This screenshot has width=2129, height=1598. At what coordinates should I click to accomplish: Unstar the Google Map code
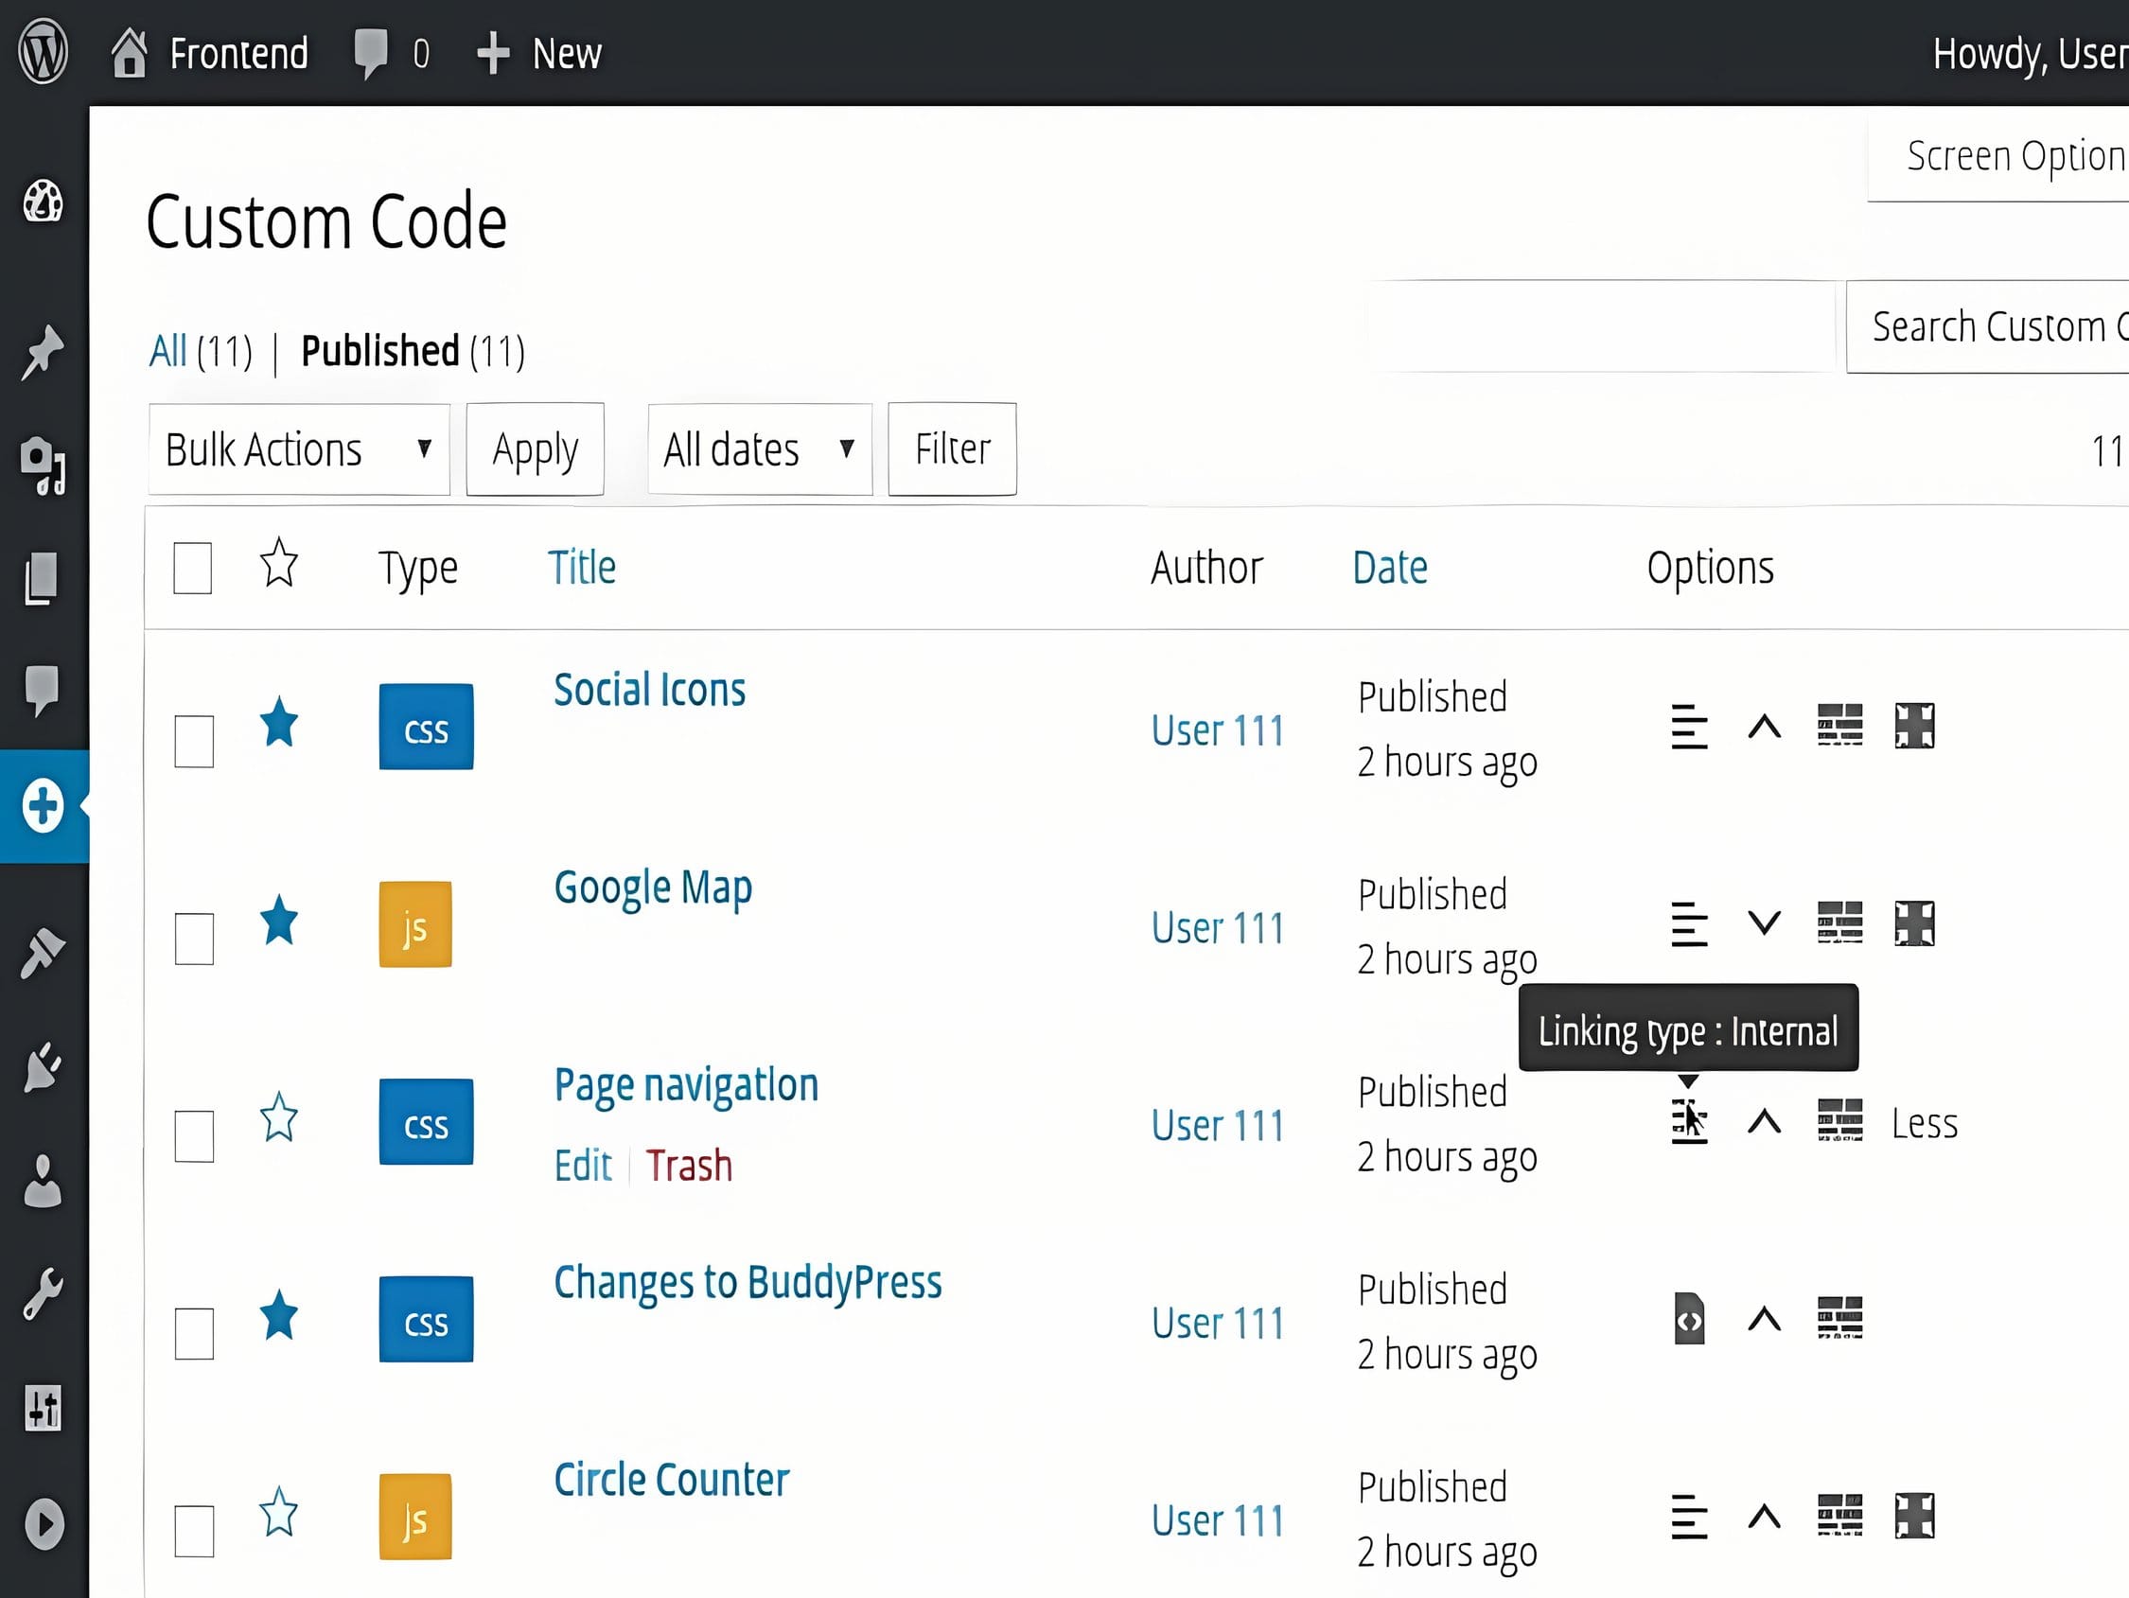pyautogui.click(x=279, y=920)
